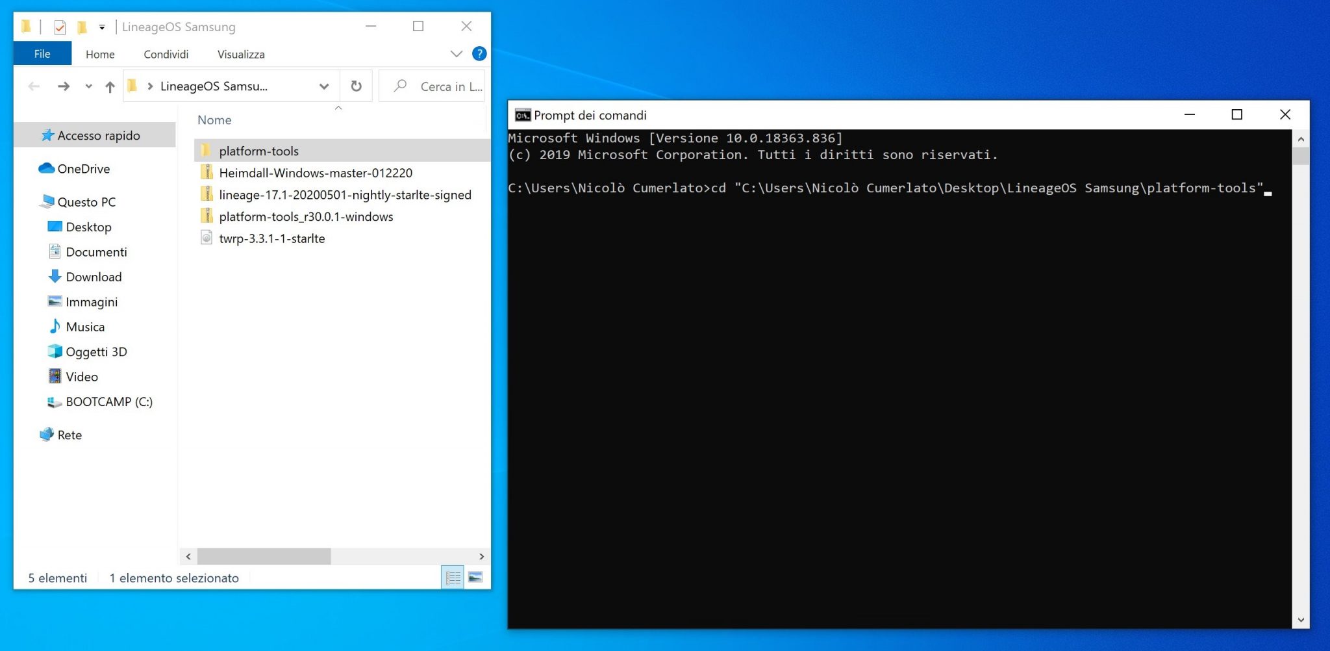Open Oggetti 3D in the navigation pane
Viewport: 1330px width, 651px height.
tap(96, 351)
